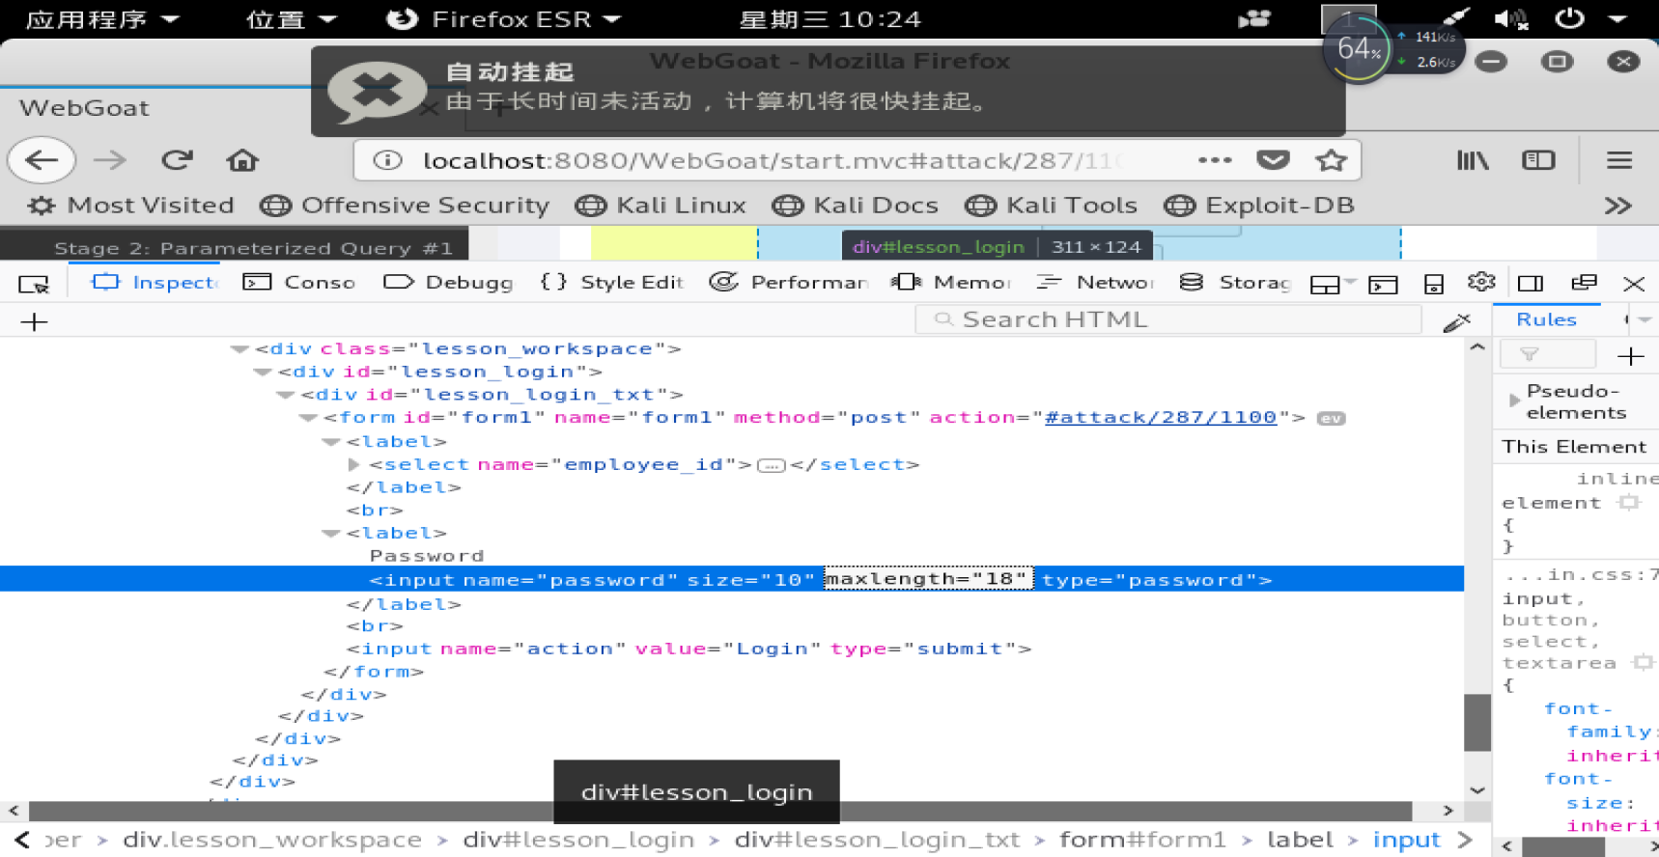Activate the page color eyedropper

(x=1456, y=322)
